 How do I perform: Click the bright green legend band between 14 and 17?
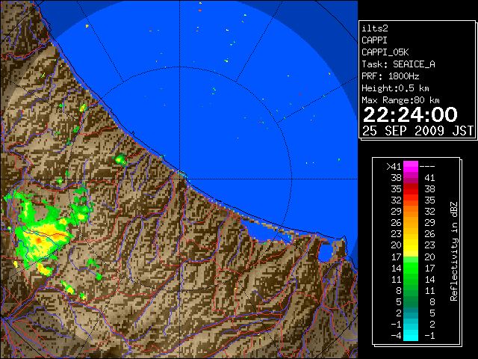click(x=411, y=268)
